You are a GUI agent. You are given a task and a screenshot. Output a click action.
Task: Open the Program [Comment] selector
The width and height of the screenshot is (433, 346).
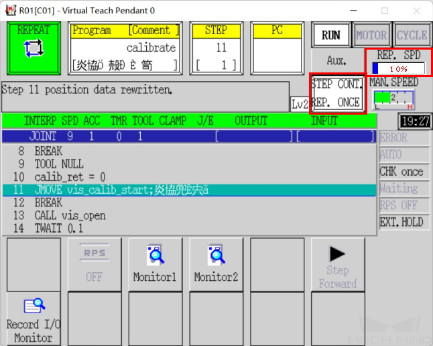coord(125,48)
